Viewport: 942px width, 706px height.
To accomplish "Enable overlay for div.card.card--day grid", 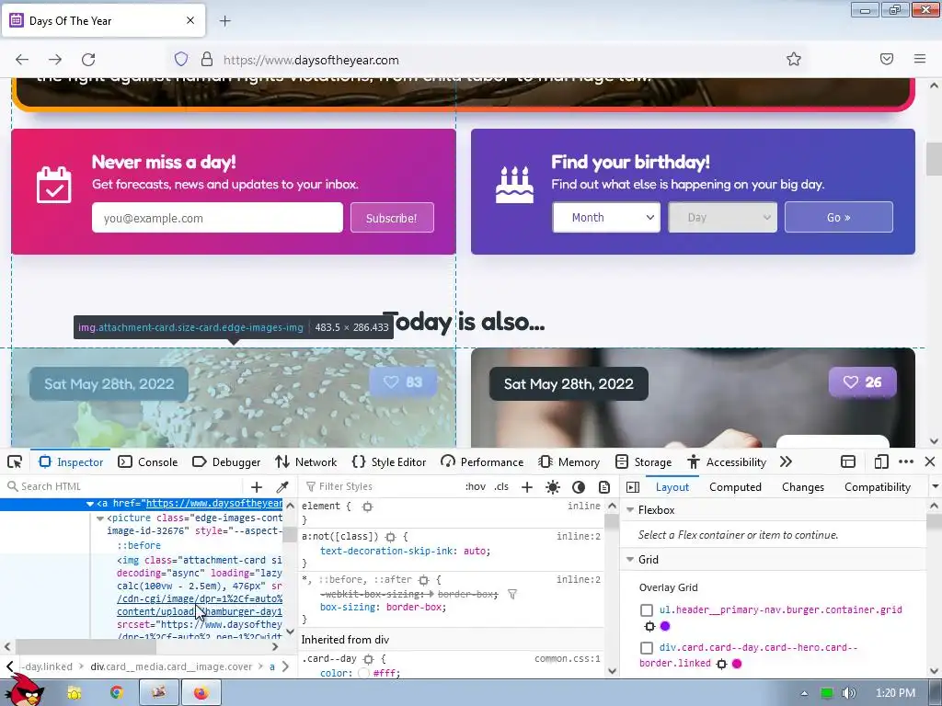I will tap(647, 648).
